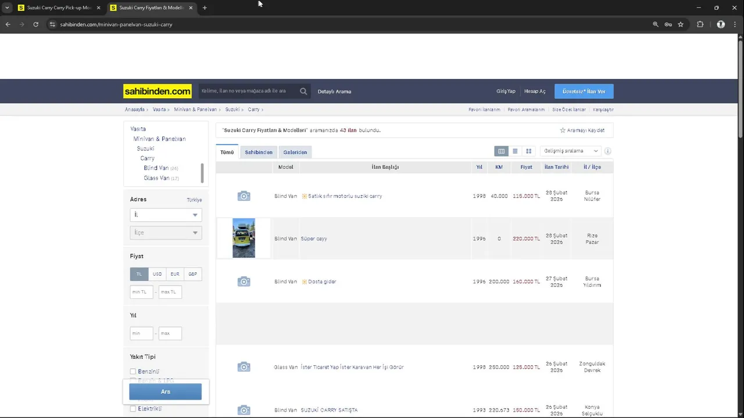Select TL currency
Viewport: 744px width, 418px height.
click(139, 274)
